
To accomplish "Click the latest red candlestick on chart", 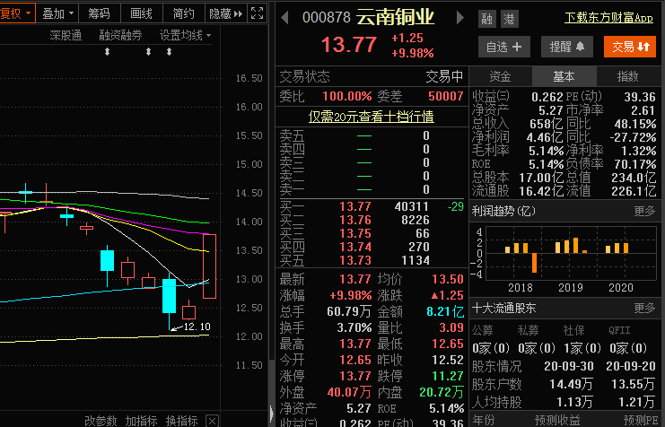I will point(209,266).
